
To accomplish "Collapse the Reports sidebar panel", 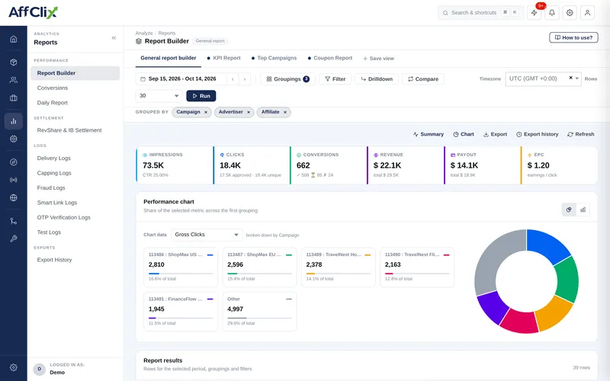I will [114, 37].
